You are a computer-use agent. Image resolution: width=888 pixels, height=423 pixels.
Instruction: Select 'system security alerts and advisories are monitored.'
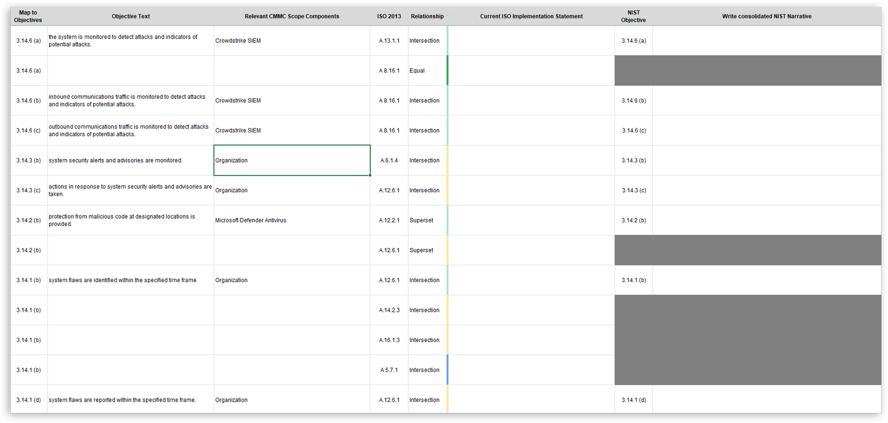131,160
